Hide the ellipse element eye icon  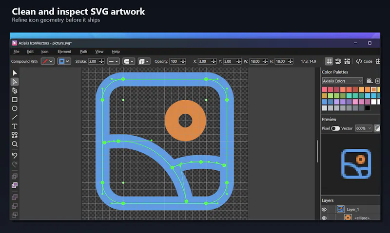click(324, 218)
